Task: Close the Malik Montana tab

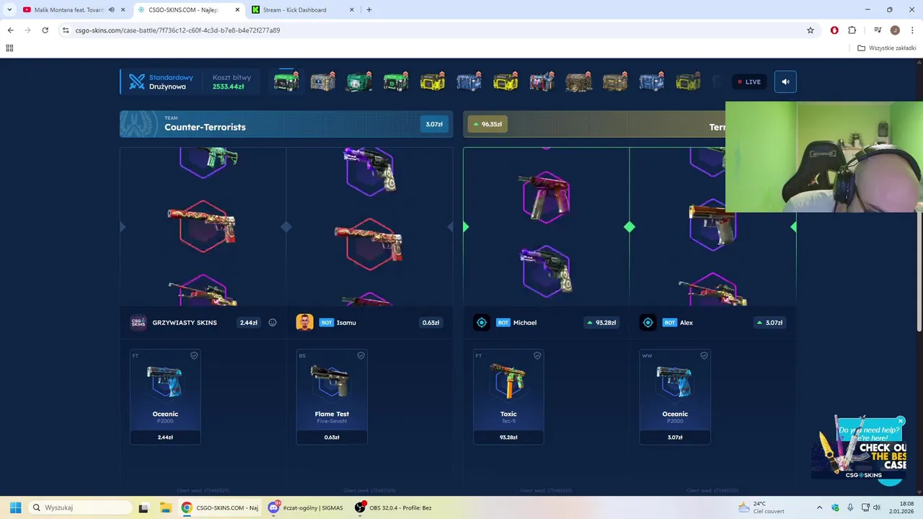Action: click(123, 10)
